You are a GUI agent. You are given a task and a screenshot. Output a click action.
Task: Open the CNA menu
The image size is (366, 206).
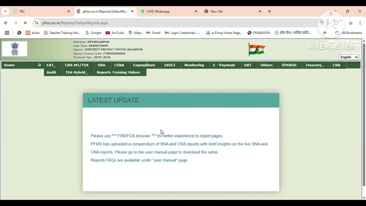point(337,65)
